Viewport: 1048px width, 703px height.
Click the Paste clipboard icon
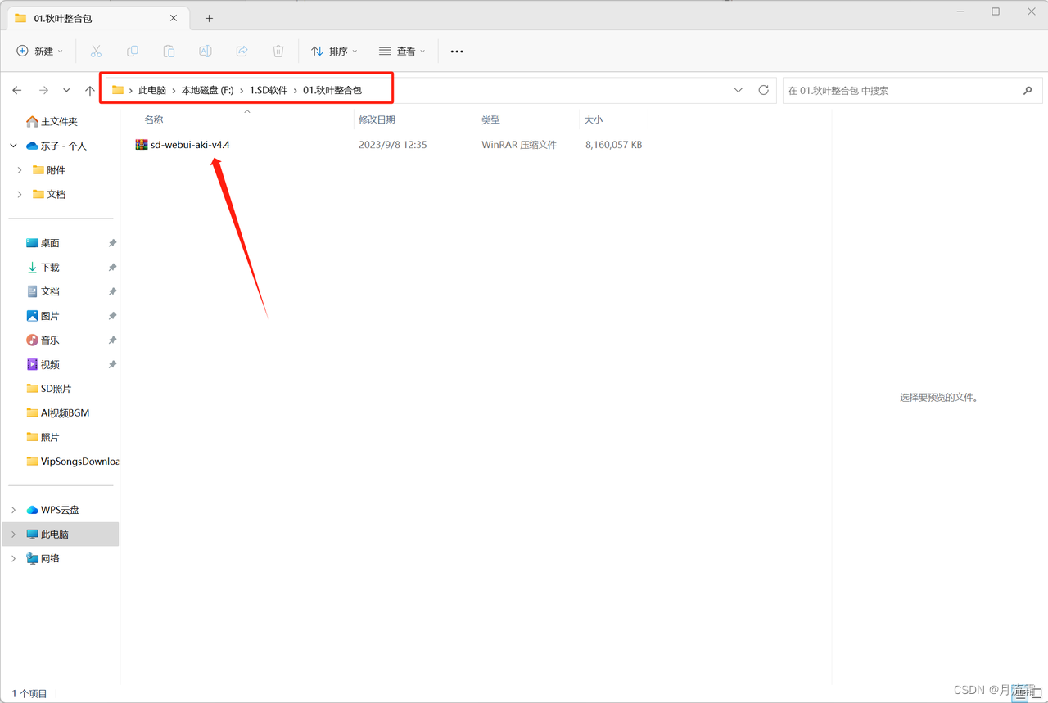point(169,52)
